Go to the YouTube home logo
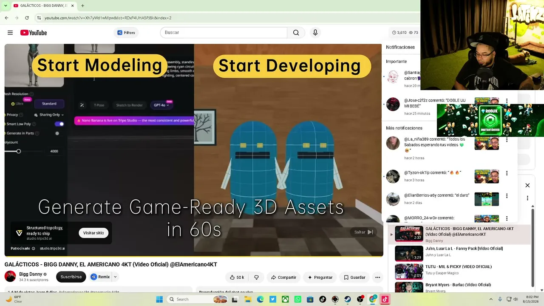 (x=34, y=33)
